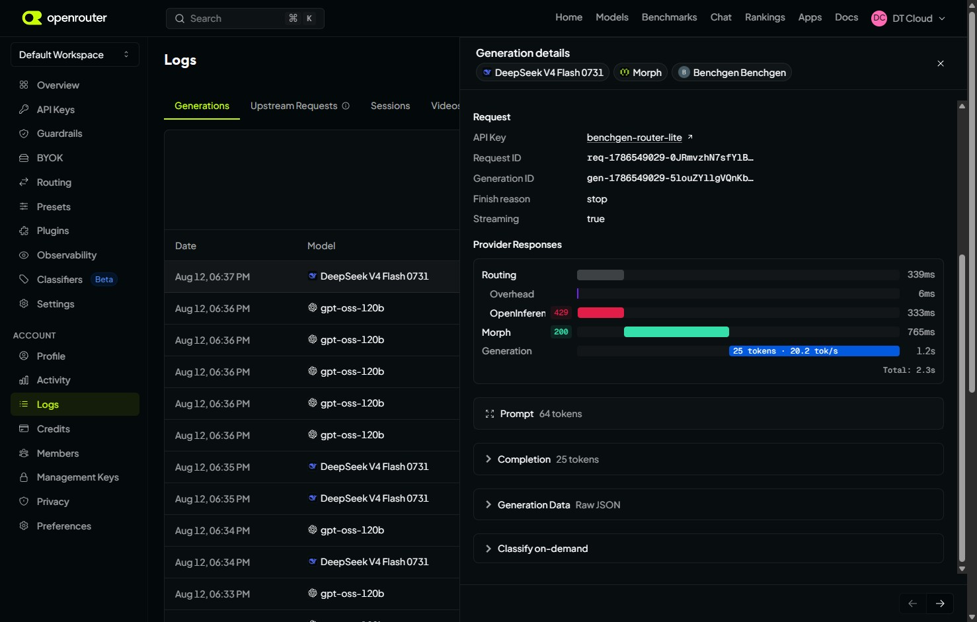This screenshot has width=977, height=622.
Task: Select the Aug 12, 06:34 PM DeepSeek row
Action: tap(312, 562)
